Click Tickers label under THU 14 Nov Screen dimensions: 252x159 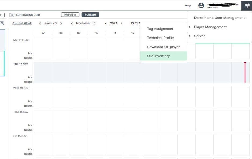click(28, 130)
